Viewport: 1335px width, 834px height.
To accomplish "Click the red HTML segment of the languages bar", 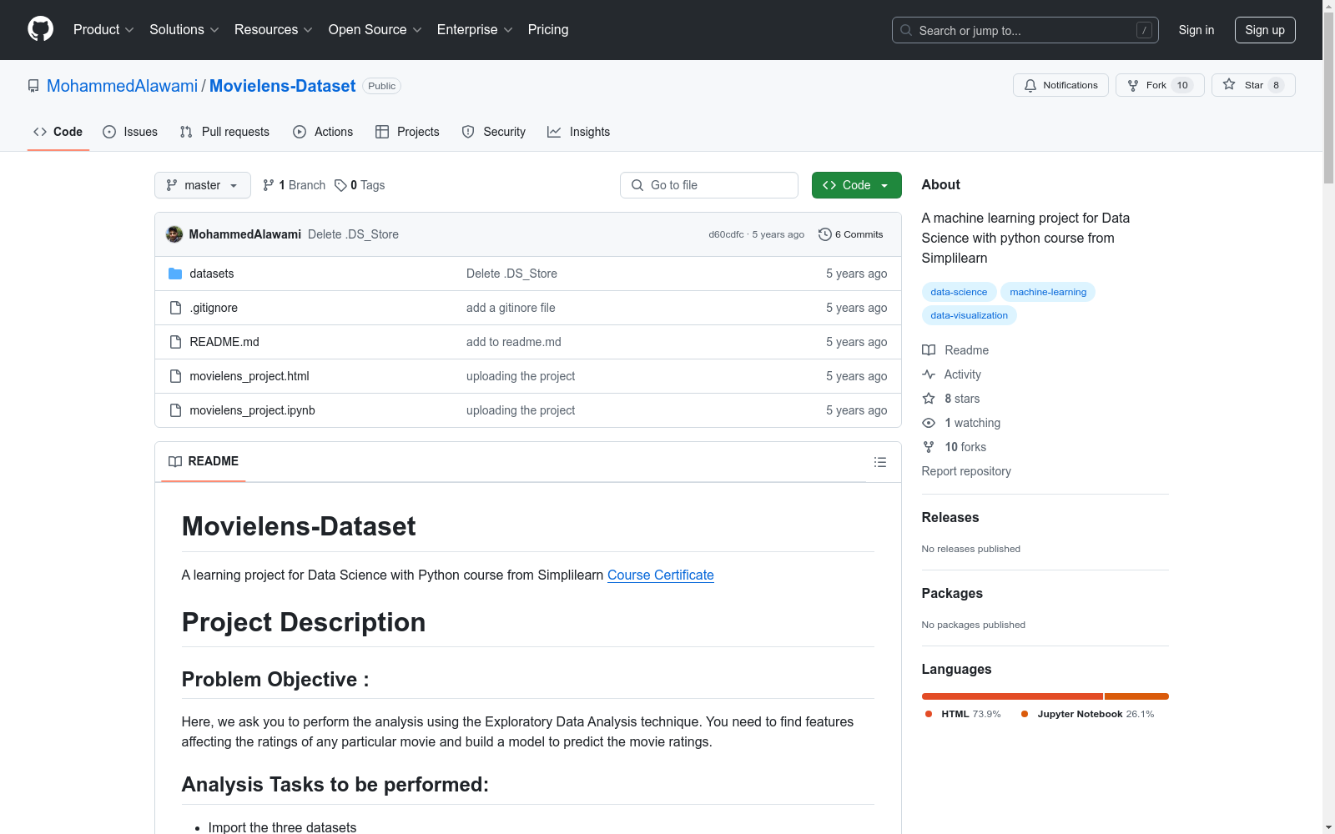I will [1012, 696].
